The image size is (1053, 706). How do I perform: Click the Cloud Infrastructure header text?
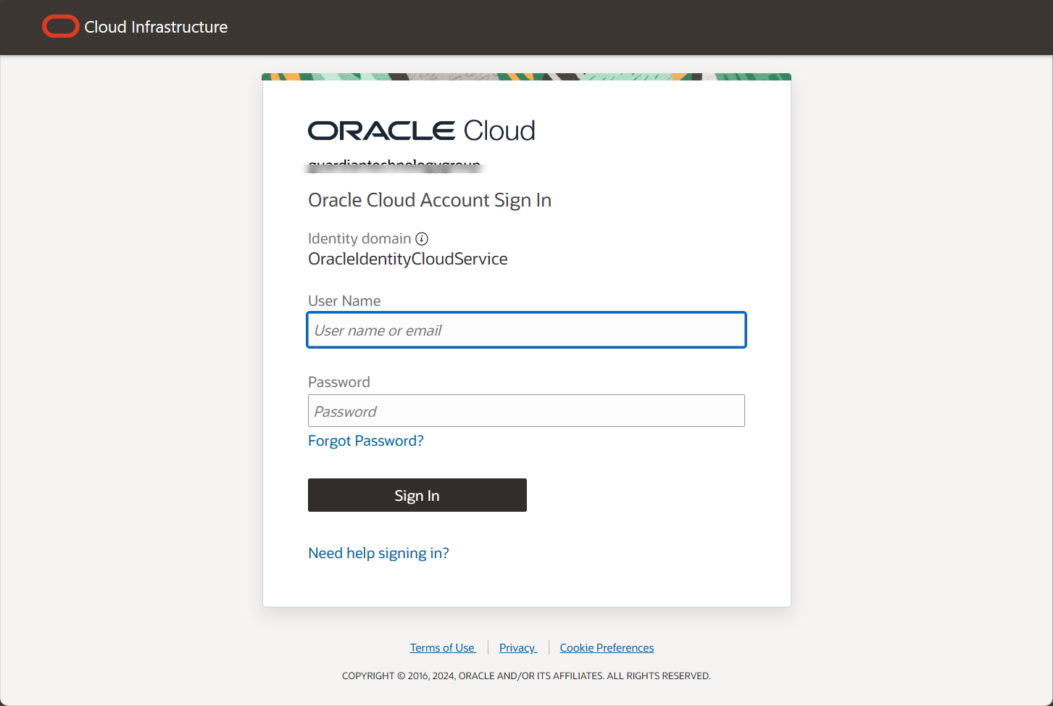pos(155,27)
